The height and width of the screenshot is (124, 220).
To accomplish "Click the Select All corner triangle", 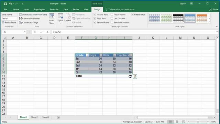I will click(4, 38).
